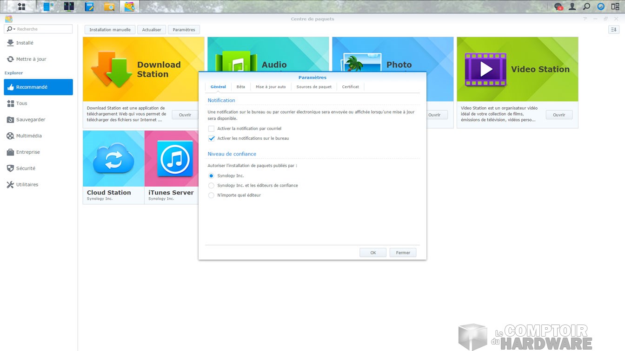Select the "N'importe quel éditeur" radio option
The height and width of the screenshot is (351, 625).
[x=212, y=195]
